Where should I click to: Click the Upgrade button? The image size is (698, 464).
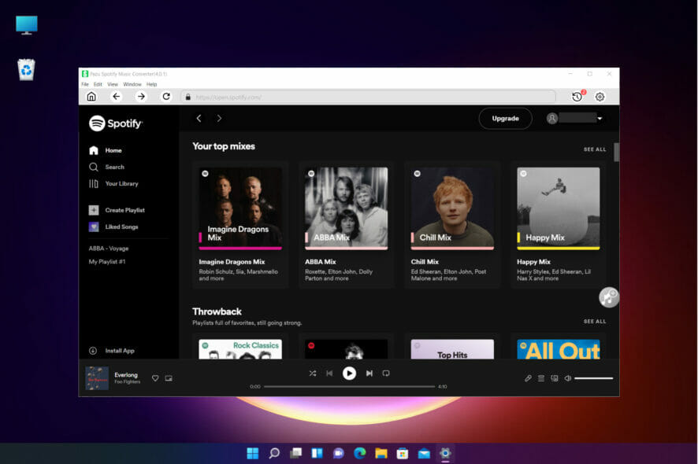pyautogui.click(x=505, y=118)
